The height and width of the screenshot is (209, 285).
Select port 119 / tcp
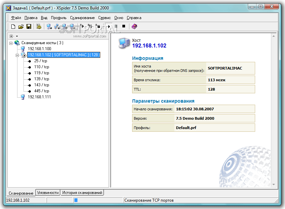[42, 73]
